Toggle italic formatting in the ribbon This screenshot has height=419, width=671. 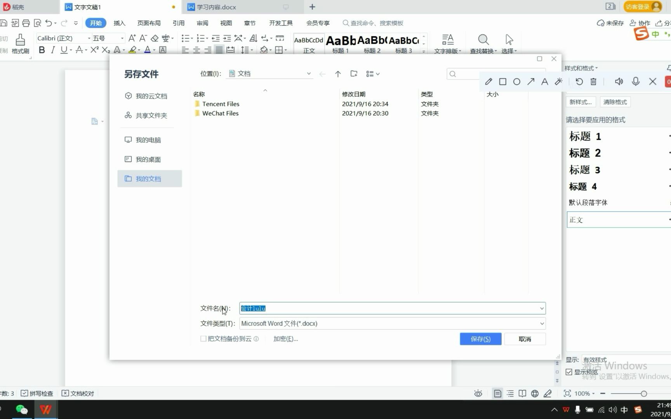tap(53, 50)
